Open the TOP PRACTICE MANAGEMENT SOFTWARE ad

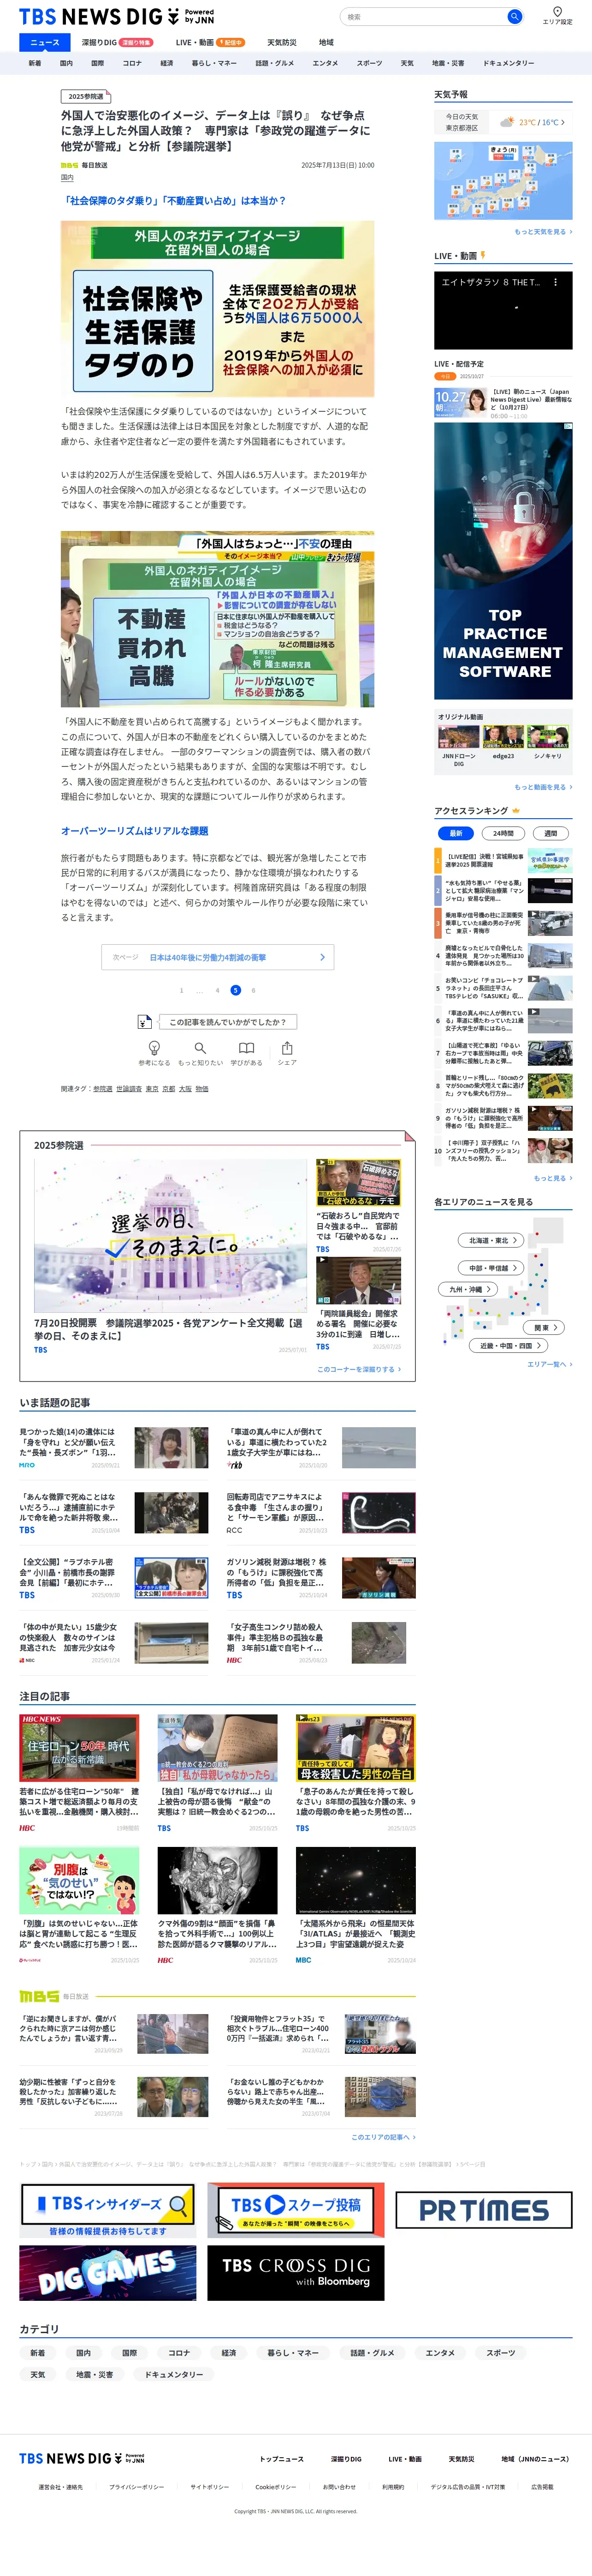(x=503, y=561)
